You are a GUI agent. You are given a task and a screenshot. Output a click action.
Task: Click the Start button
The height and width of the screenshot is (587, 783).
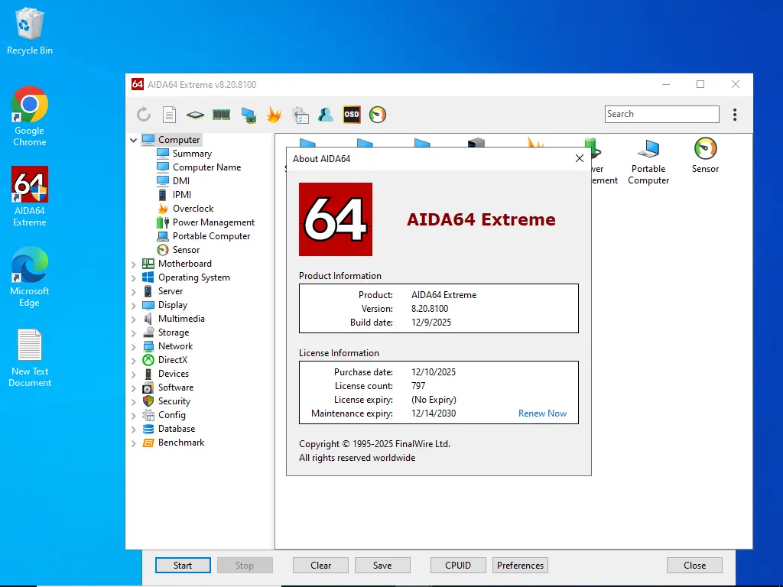point(183,566)
